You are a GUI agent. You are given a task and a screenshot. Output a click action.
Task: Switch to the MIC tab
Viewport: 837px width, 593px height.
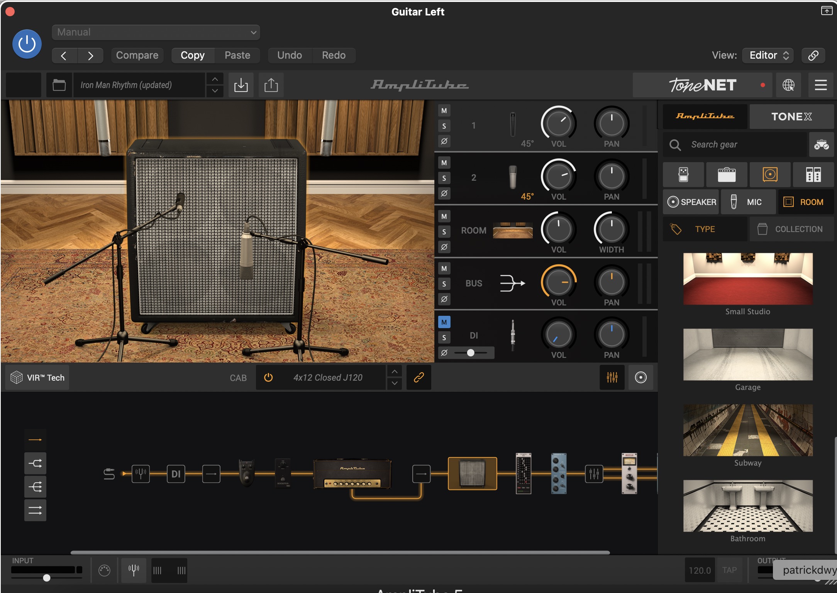click(748, 202)
